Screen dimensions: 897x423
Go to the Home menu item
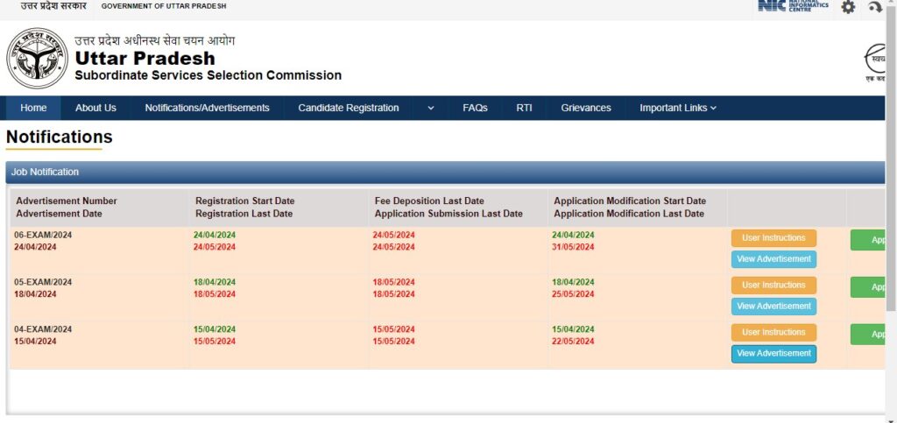(x=33, y=108)
